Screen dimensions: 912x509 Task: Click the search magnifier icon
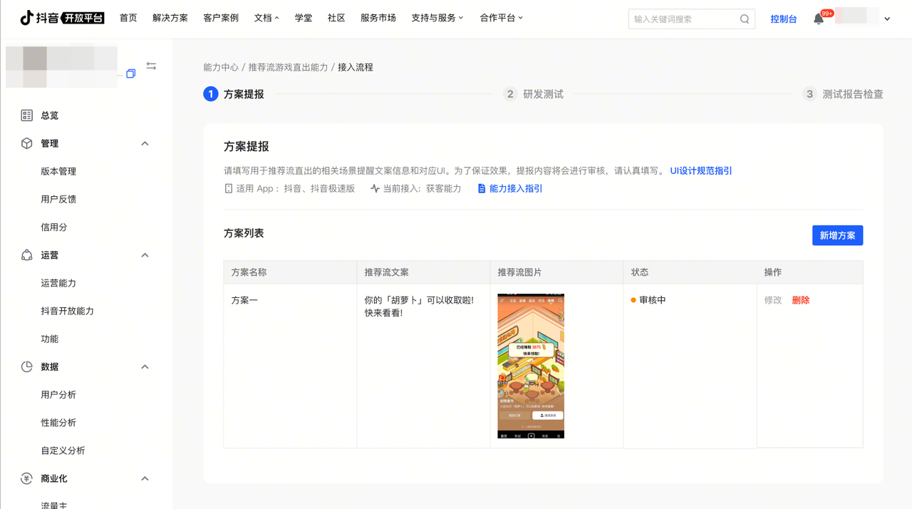[745, 19]
